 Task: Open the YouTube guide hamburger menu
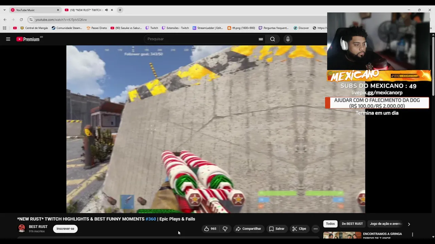coord(8,39)
